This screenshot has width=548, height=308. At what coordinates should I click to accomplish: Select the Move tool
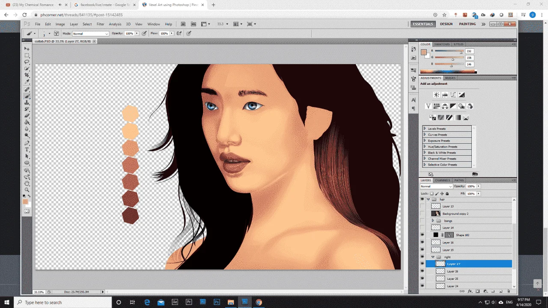(27, 49)
